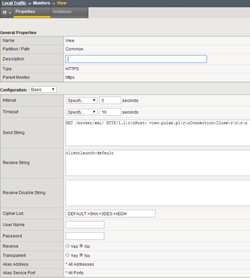Click the Interval seconds value field
Viewport: 250px width, 278px height.
[x=110, y=100]
